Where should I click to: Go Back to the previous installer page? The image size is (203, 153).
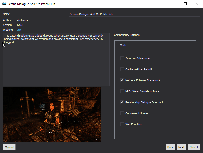170,147
